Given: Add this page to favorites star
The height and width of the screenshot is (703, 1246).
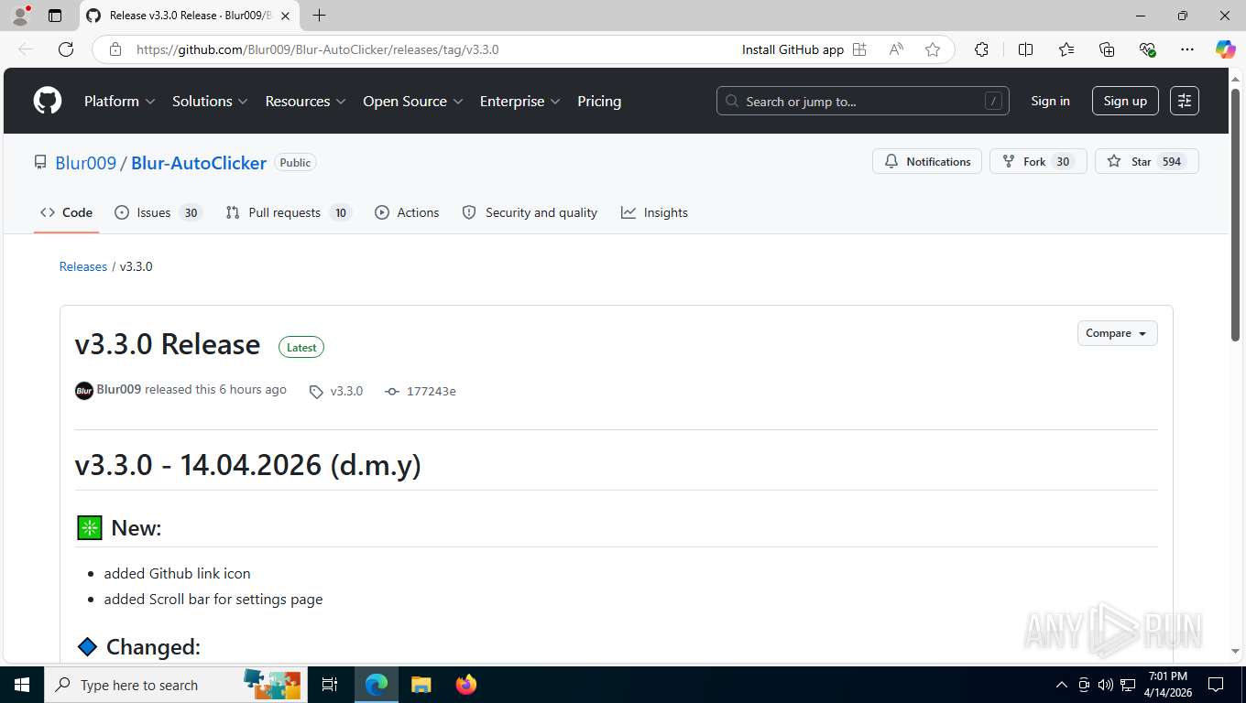Looking at the screenshot, I should (x=933, y=49).
